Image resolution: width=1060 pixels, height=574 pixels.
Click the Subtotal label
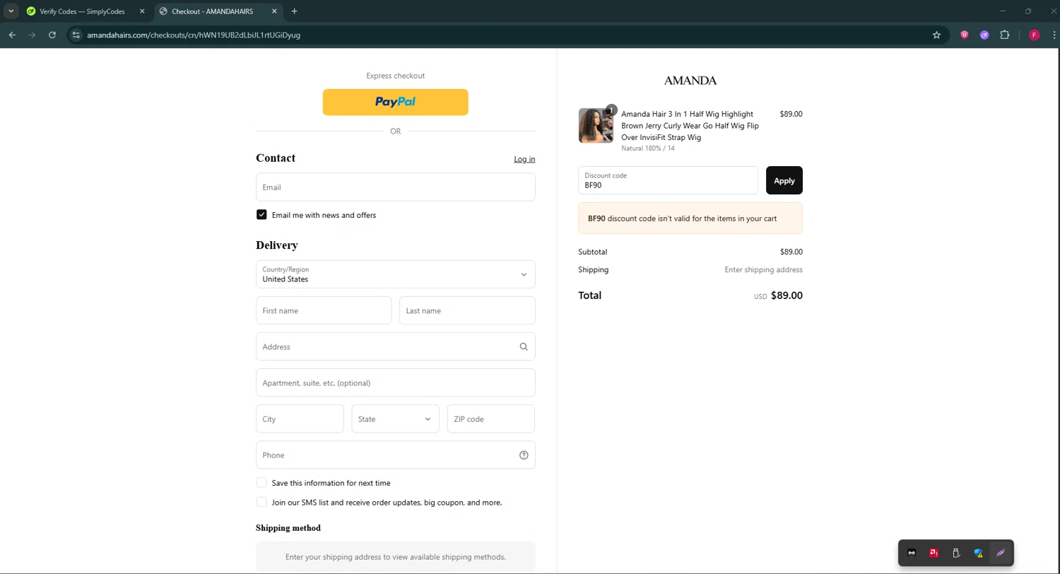pyautogui.click(x=592, y=252)
